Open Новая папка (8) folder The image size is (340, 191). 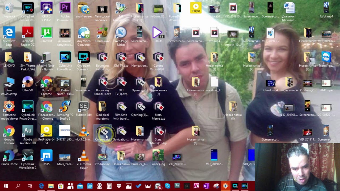233,110
